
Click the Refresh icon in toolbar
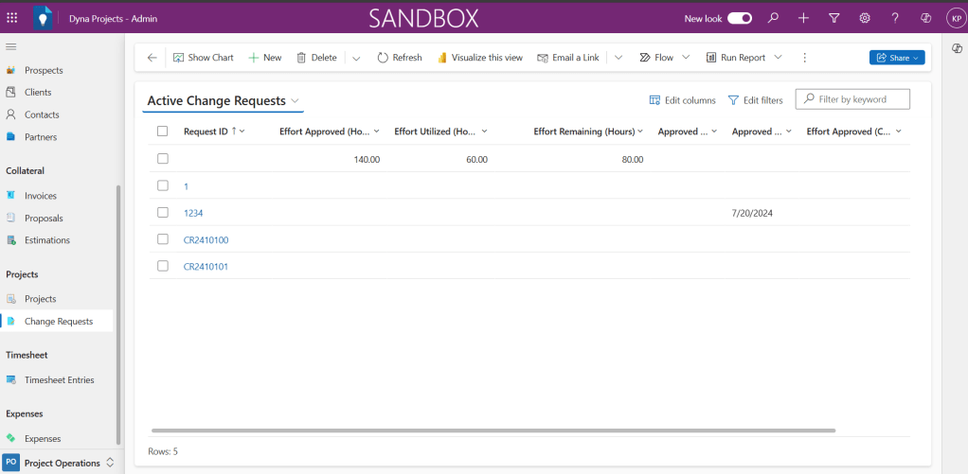383,58
